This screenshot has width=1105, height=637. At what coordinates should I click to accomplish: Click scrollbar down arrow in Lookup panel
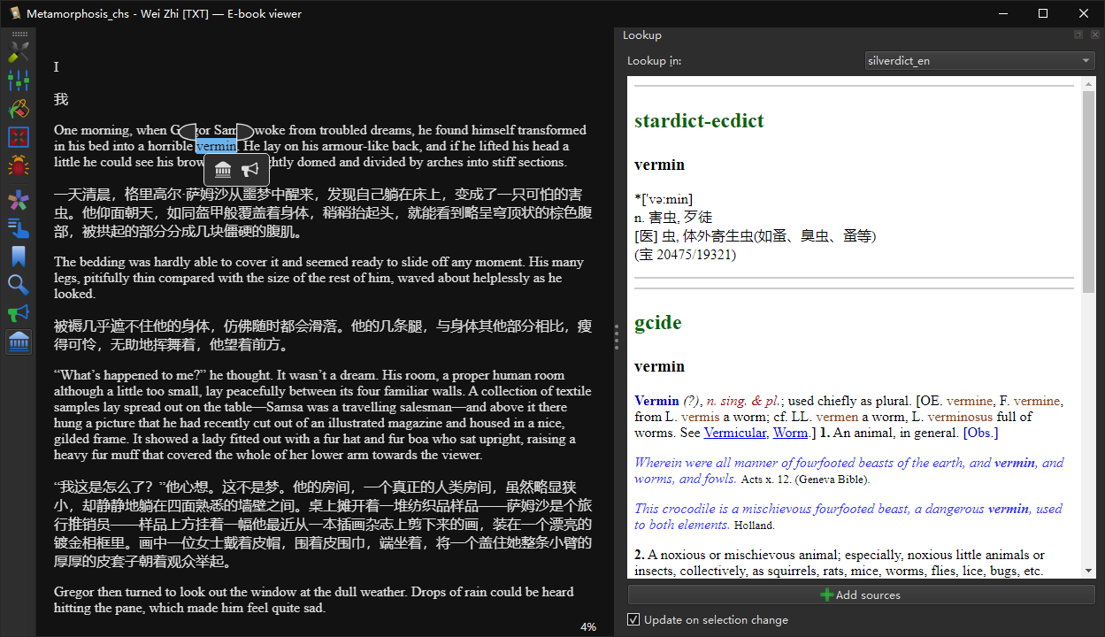[x=1088, y=572]
